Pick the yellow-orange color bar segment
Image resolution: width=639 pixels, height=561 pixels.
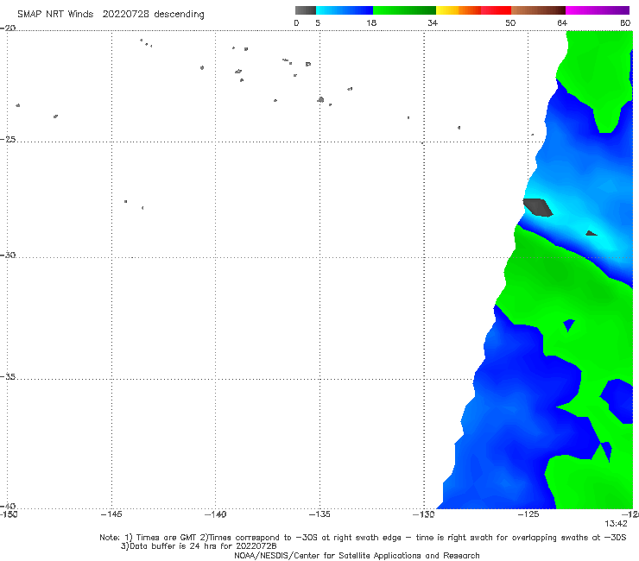(x=459, y=10)
